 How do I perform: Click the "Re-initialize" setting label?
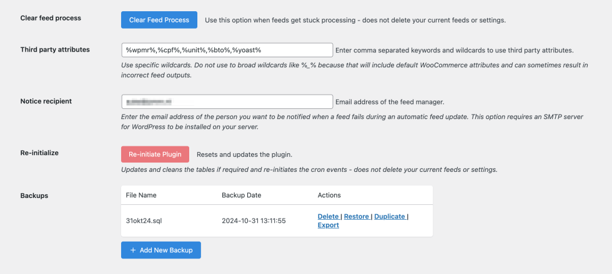tap(40, 152)
